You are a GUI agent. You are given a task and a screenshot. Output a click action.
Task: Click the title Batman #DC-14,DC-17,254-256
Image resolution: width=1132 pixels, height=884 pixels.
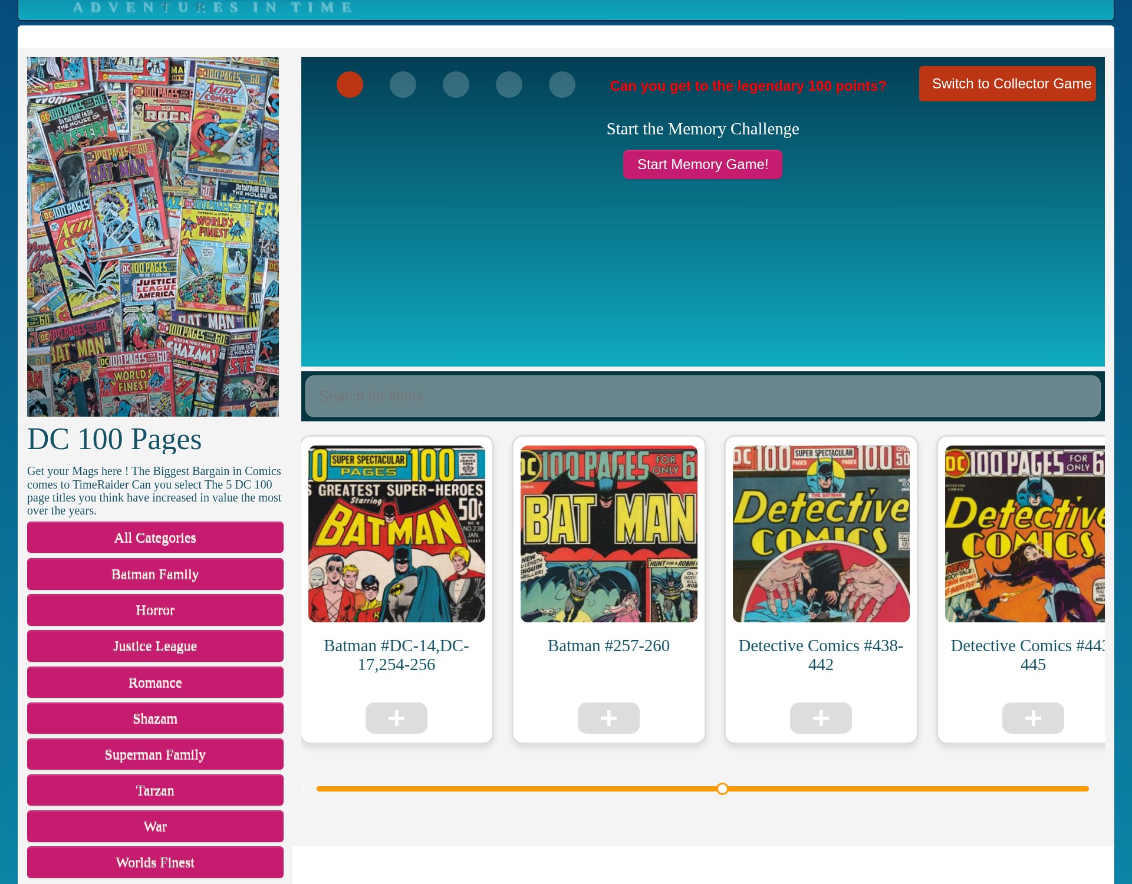[x=396, y=655]
